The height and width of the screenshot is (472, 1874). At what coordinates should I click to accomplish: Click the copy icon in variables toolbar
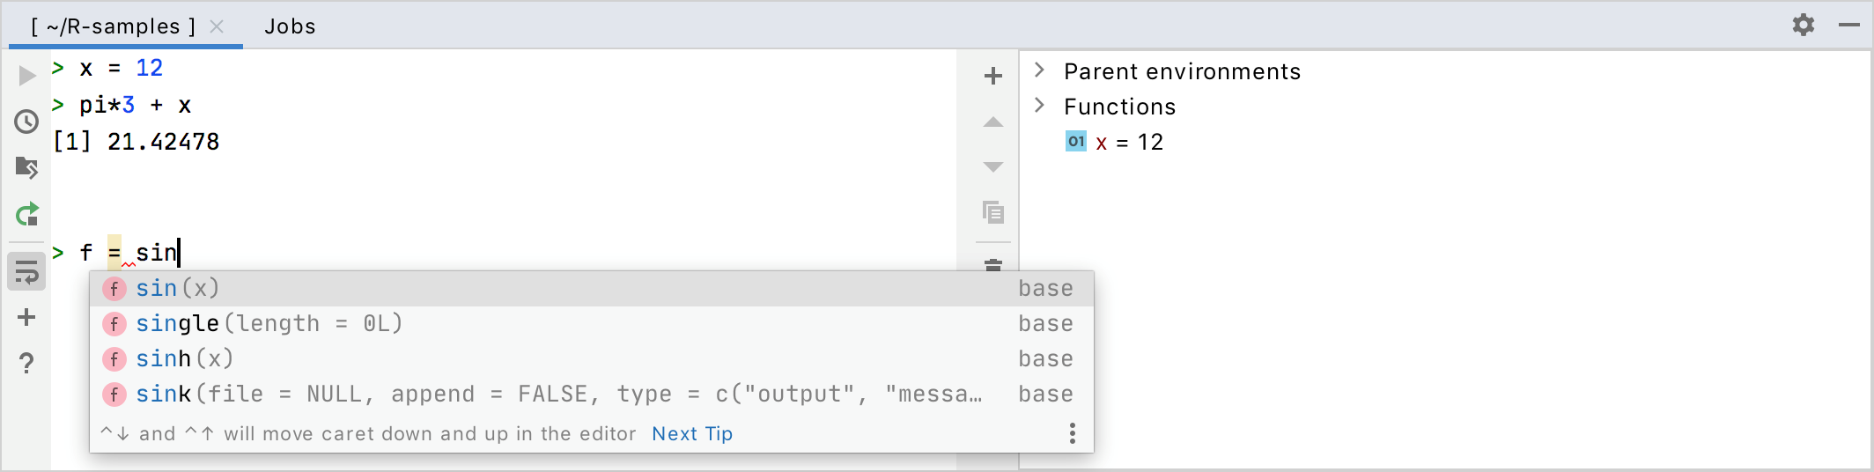[993, 212]
